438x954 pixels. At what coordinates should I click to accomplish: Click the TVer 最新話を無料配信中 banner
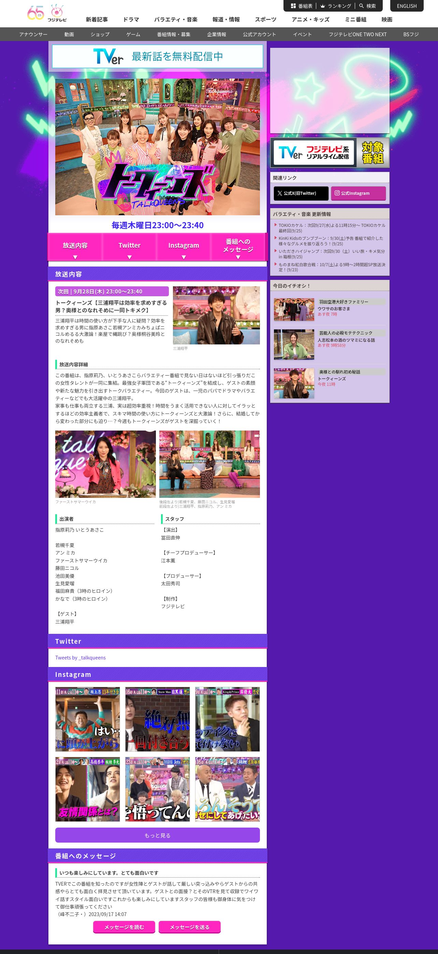click(158, 56)
